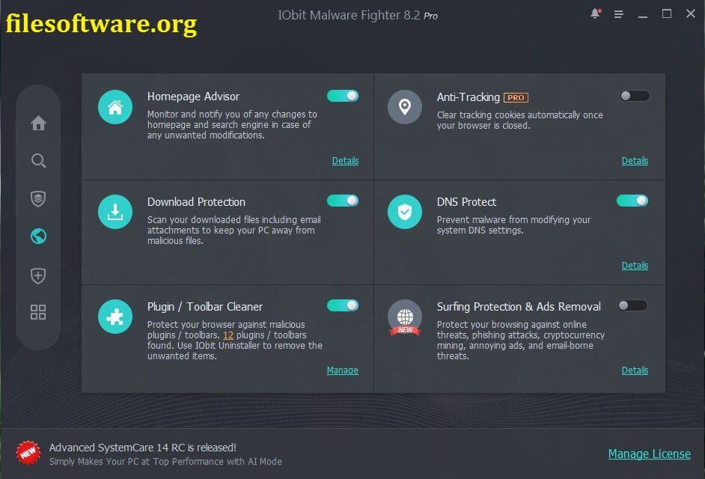Click the Manage License link
The image size is (705, 479).
point(650,454)
